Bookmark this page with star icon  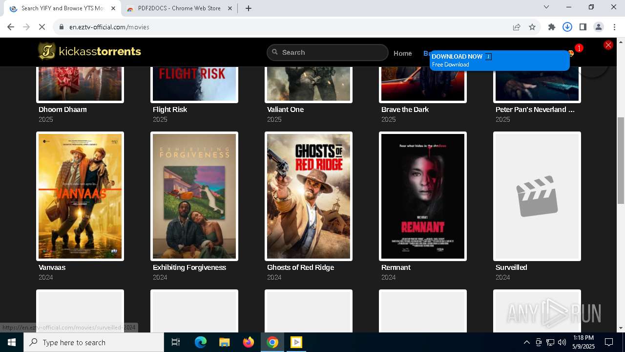click(x=532, y=27)
